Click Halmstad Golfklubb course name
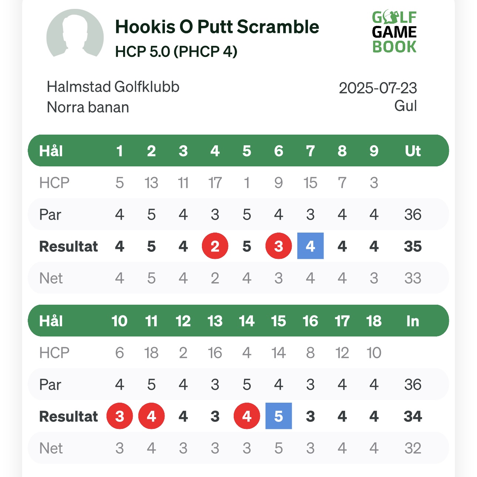Screen dimensions: 477x477 (x=113, y=87)
